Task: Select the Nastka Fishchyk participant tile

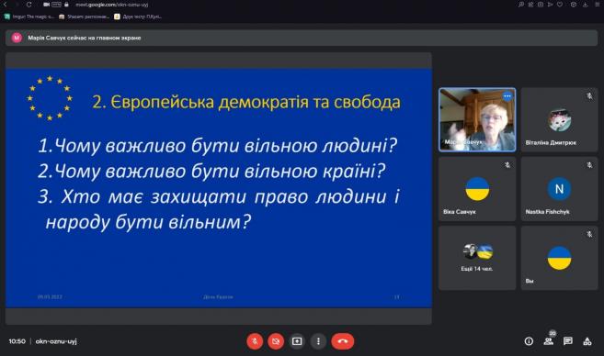Action: [x=559, y=189]
